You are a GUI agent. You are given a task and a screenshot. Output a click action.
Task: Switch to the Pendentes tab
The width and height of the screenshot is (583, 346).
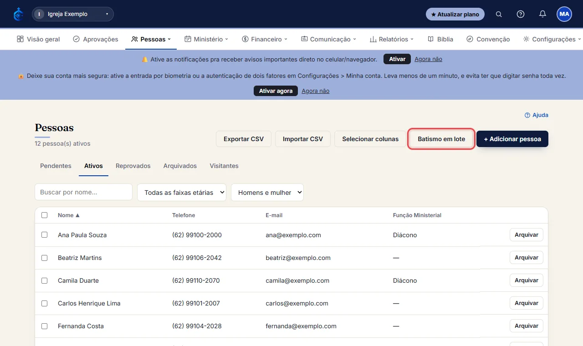point(56,166)
